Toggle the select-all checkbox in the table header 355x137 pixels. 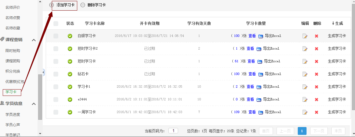[x=56, y=24]
